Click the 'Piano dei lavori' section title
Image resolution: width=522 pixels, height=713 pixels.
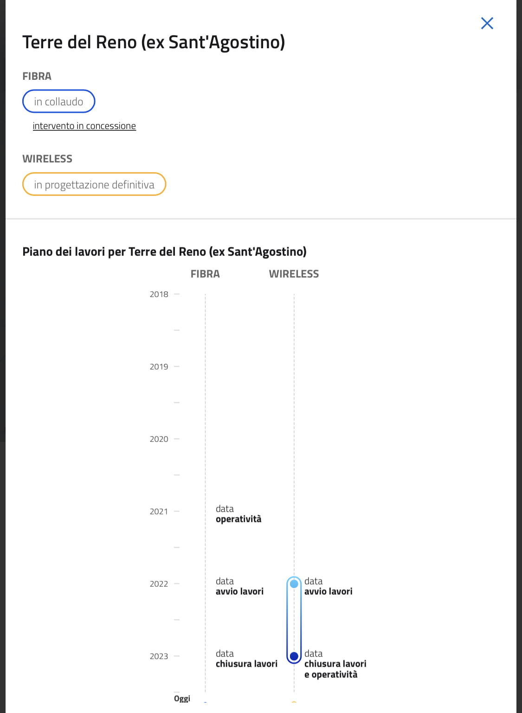(x=164, y=252)
